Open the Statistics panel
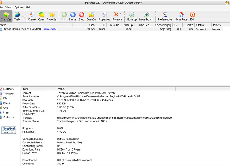Screen dimensions: 230x166 [x=8, y=117]
